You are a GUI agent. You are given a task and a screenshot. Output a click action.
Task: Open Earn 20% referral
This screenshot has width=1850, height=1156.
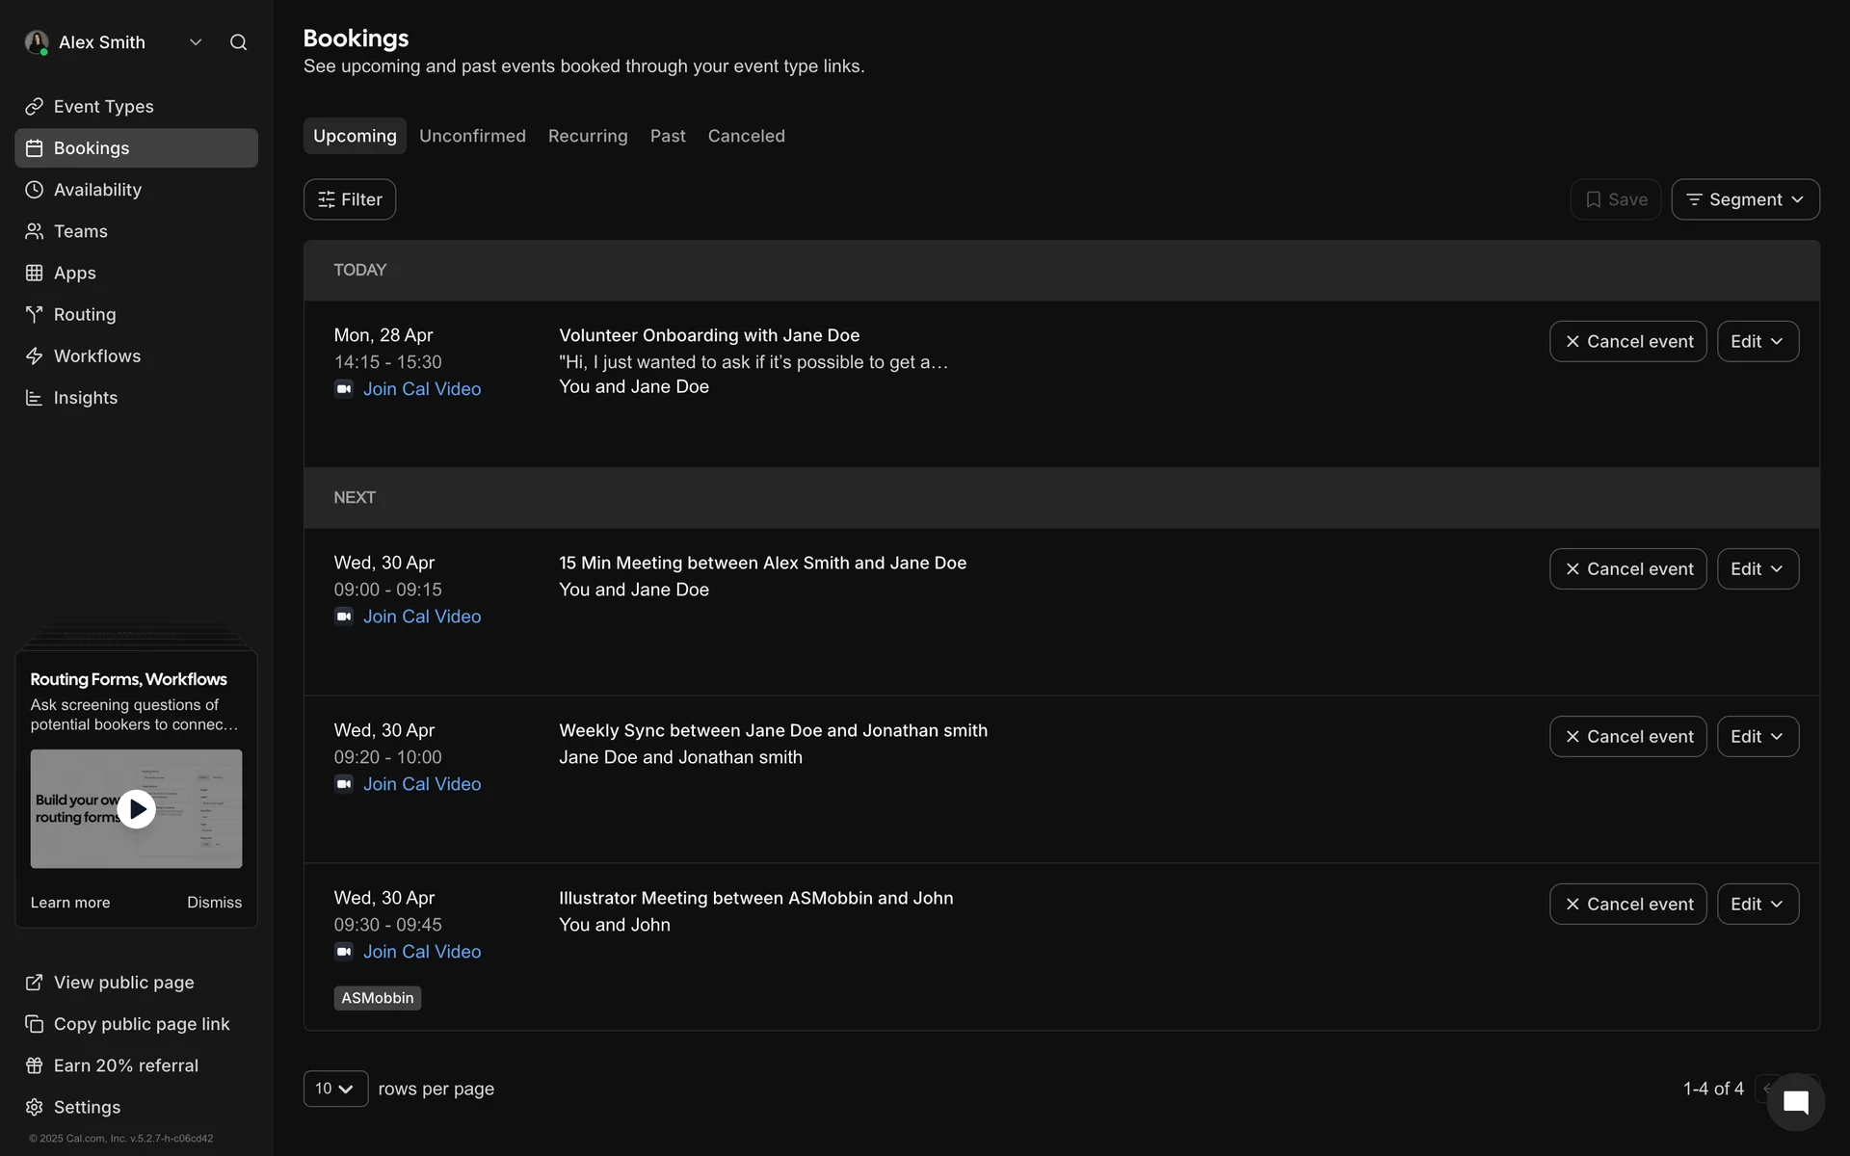[x=125, y=1065]
